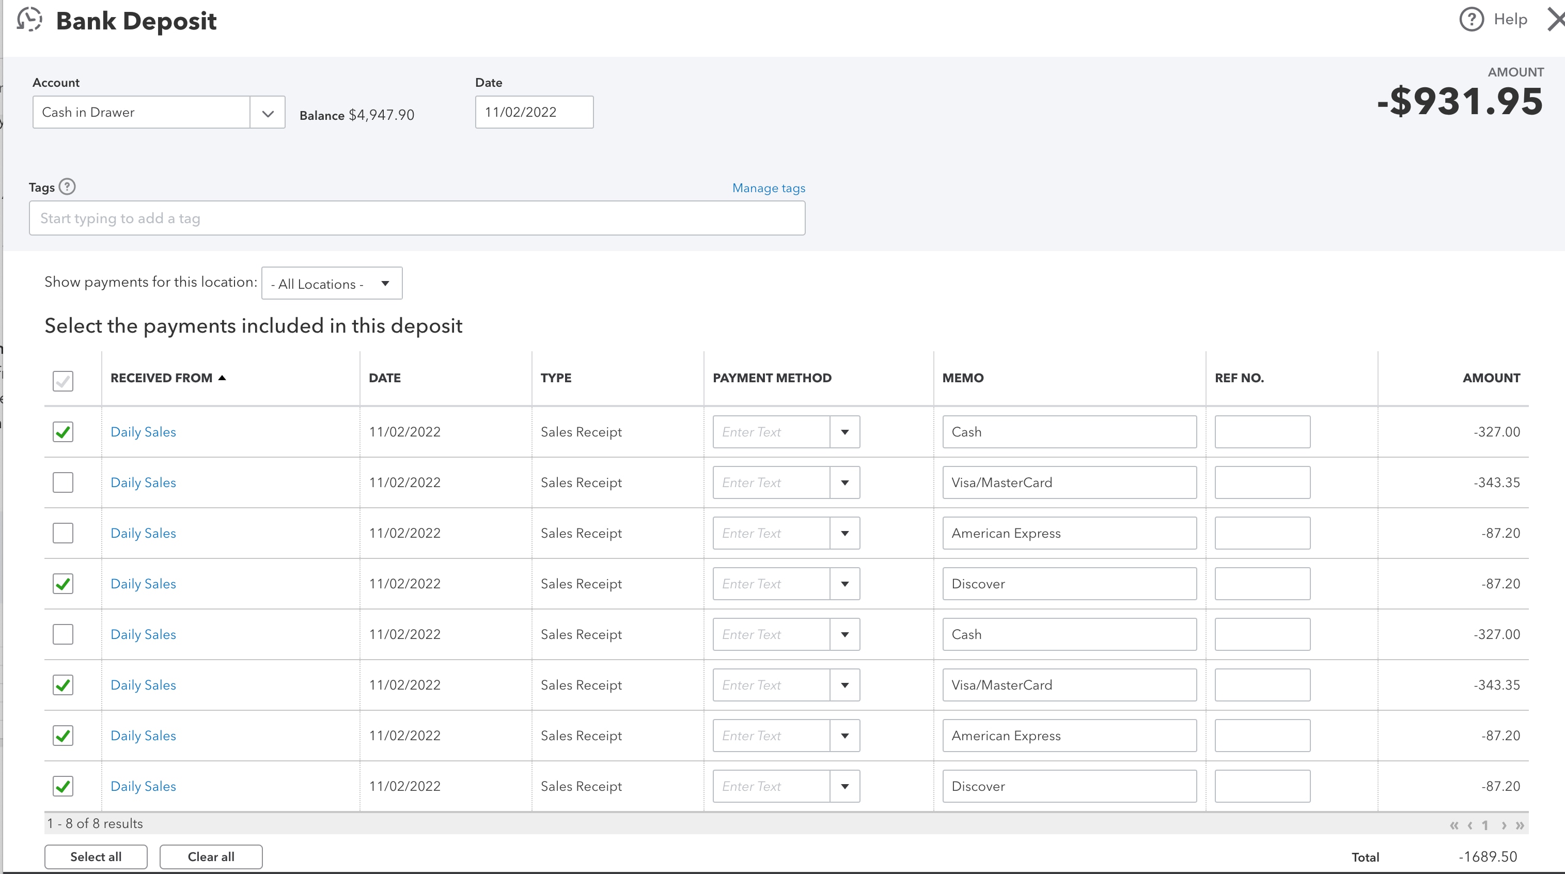Open payment method dropdown for second Visa/MasterCard row
1565x874 pixels.
tap(844, 685)
